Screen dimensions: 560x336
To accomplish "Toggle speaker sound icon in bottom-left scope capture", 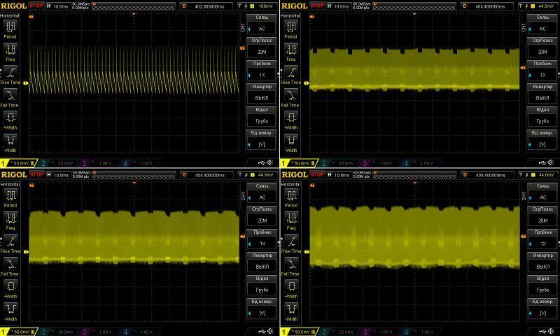I will coord(270,331).
